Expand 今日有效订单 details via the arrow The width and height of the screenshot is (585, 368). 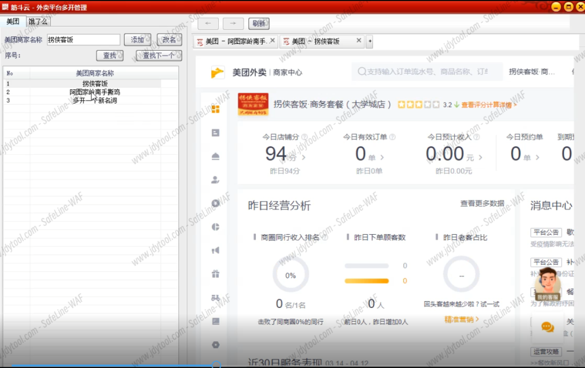pos(382,158)
